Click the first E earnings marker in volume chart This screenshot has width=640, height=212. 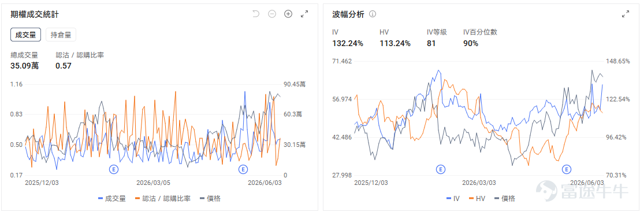114,169
